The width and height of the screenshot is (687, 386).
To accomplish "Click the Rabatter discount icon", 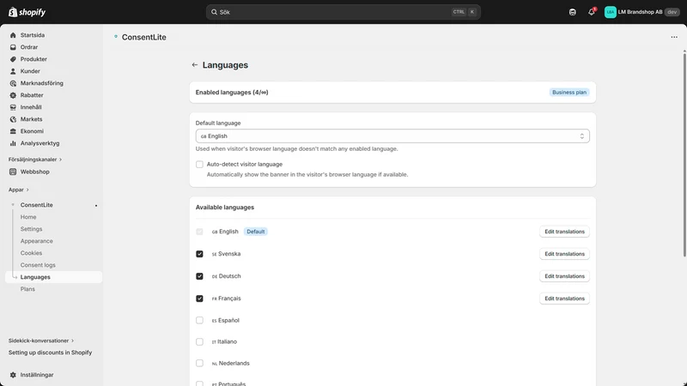I will (x=13, y=95).
